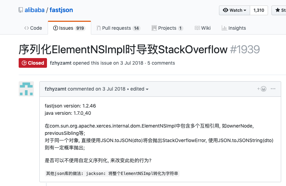This screenshot has width=286, height=186.
Task: Switch to the Wiki tab
Action: pos(203,28)
